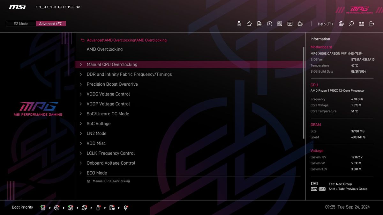
Task: Open search with the magnifier icon
Action: [351, 24]
